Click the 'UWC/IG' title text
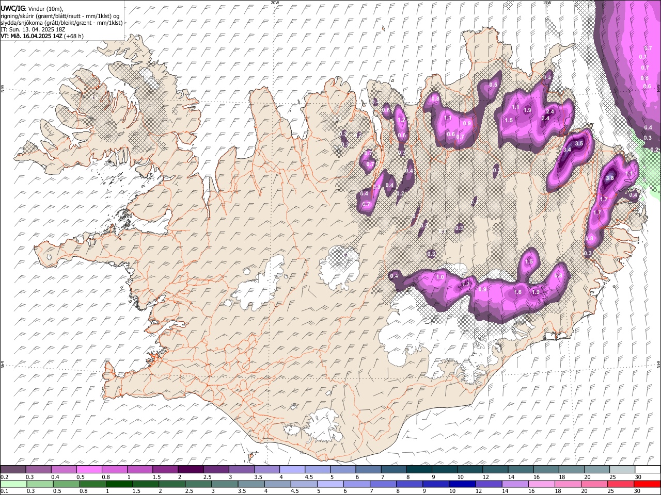 12,8
